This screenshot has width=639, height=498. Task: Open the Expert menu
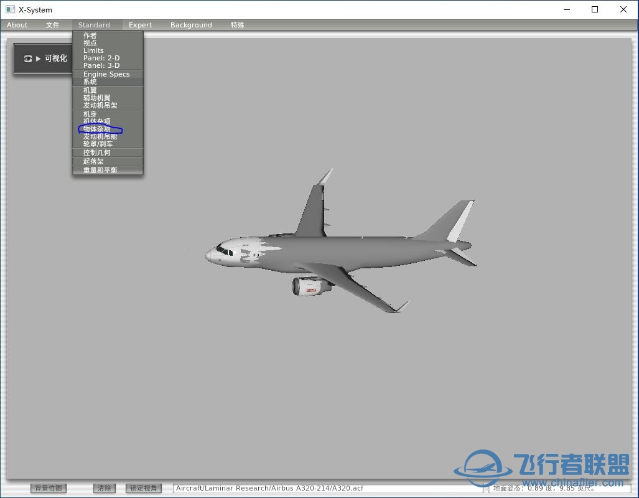(x=140, y=25)
